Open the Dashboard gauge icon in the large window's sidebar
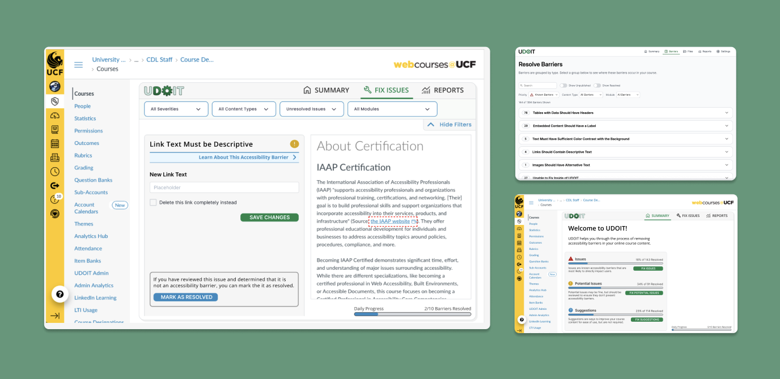Image resolution: width=780 pixels, height=379 pixels. (54, 116)
